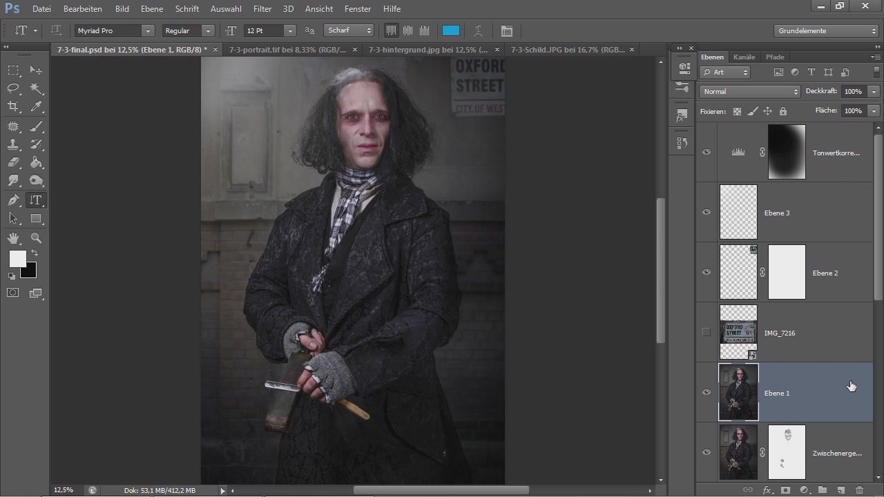This screenshot has width=884, height=497.
Task: Open the Fläche fill slider arrow
Action: 874,110
